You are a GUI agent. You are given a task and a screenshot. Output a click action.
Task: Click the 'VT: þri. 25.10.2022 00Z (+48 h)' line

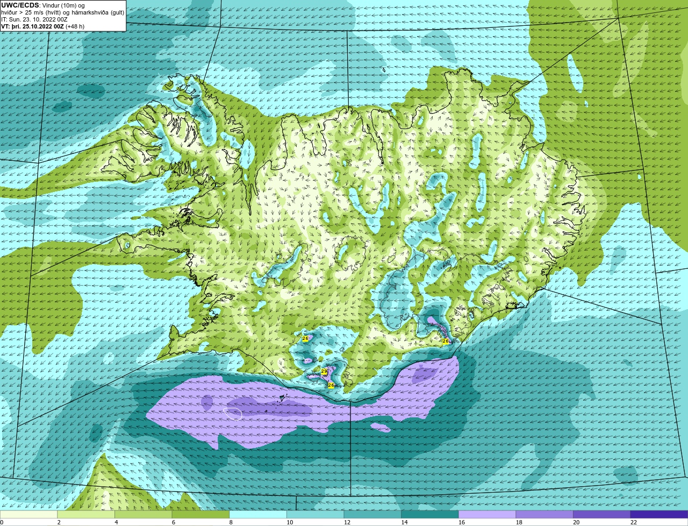point(43,26)
